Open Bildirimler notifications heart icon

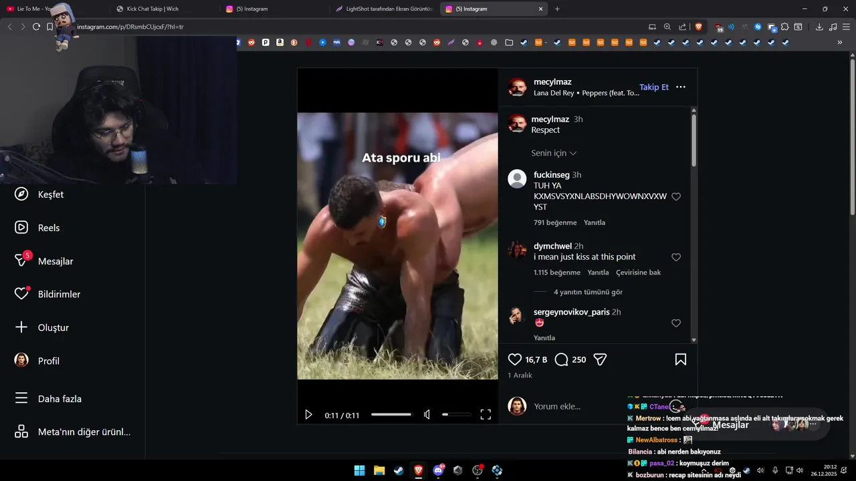(21, 294)
